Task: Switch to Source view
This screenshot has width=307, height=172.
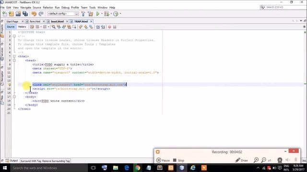Action: tap(11, 27)
